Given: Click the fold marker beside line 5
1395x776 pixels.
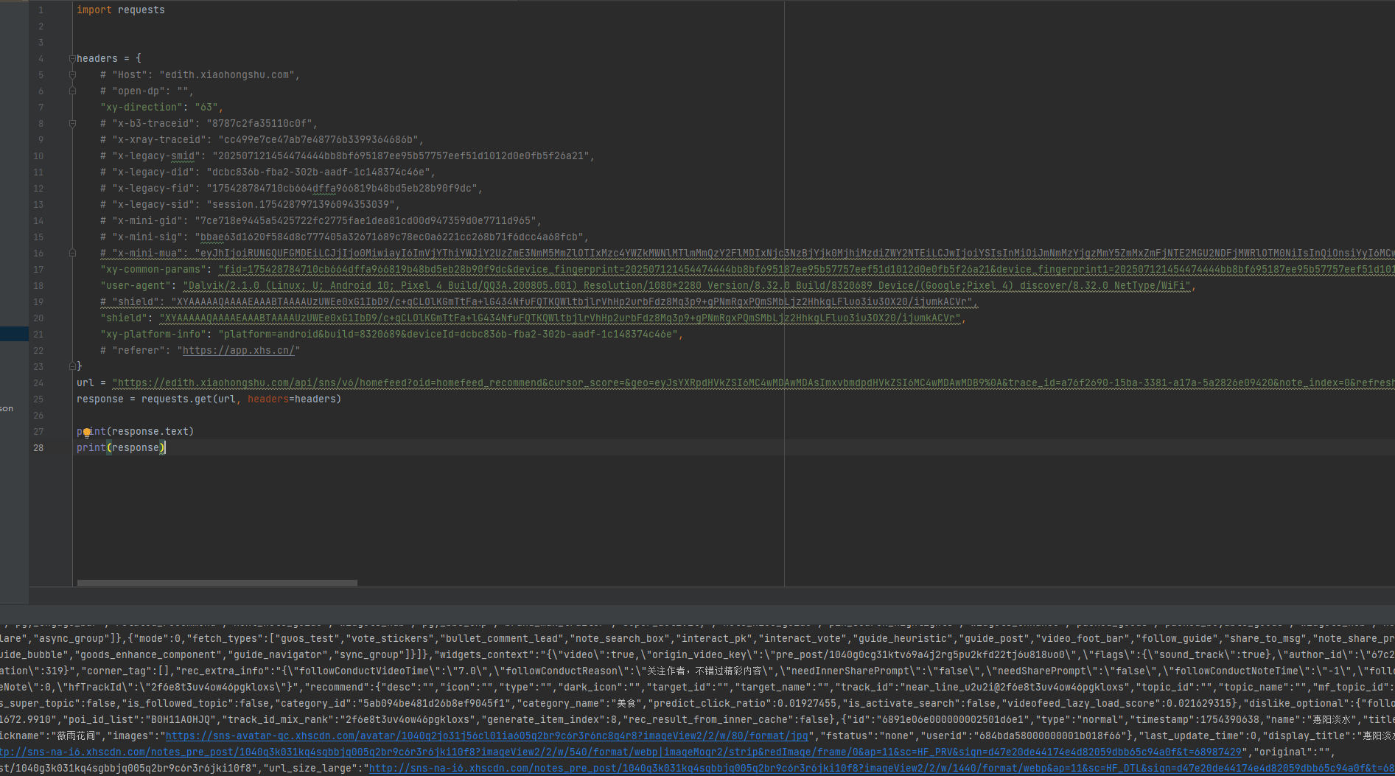Looking at the screenshot, I should click(x=71, y=74).
